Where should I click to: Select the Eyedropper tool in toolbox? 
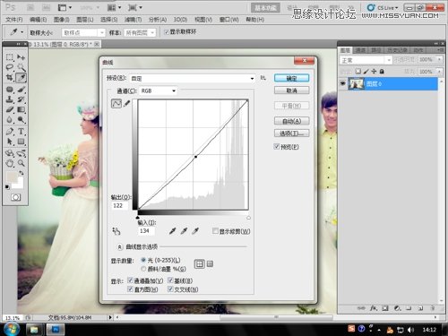[21, 78]
